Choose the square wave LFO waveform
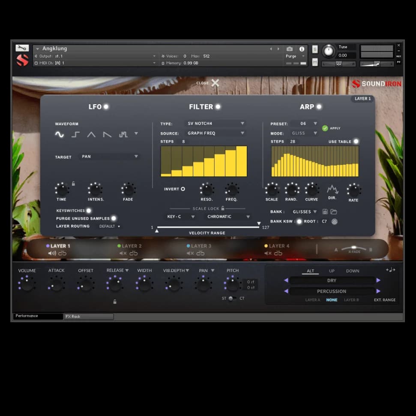The height and width of the screenshot is (416, 416). [75, 135]
